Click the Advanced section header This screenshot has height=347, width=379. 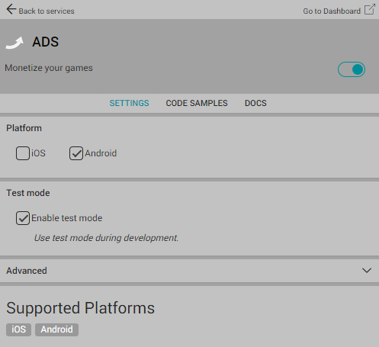pos(189,271)
